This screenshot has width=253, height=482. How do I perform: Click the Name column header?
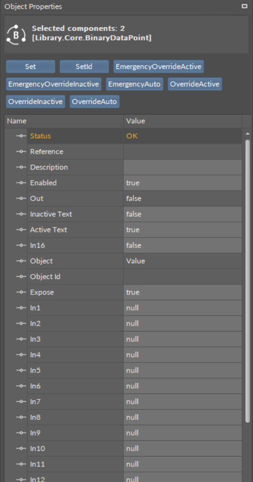64,121
